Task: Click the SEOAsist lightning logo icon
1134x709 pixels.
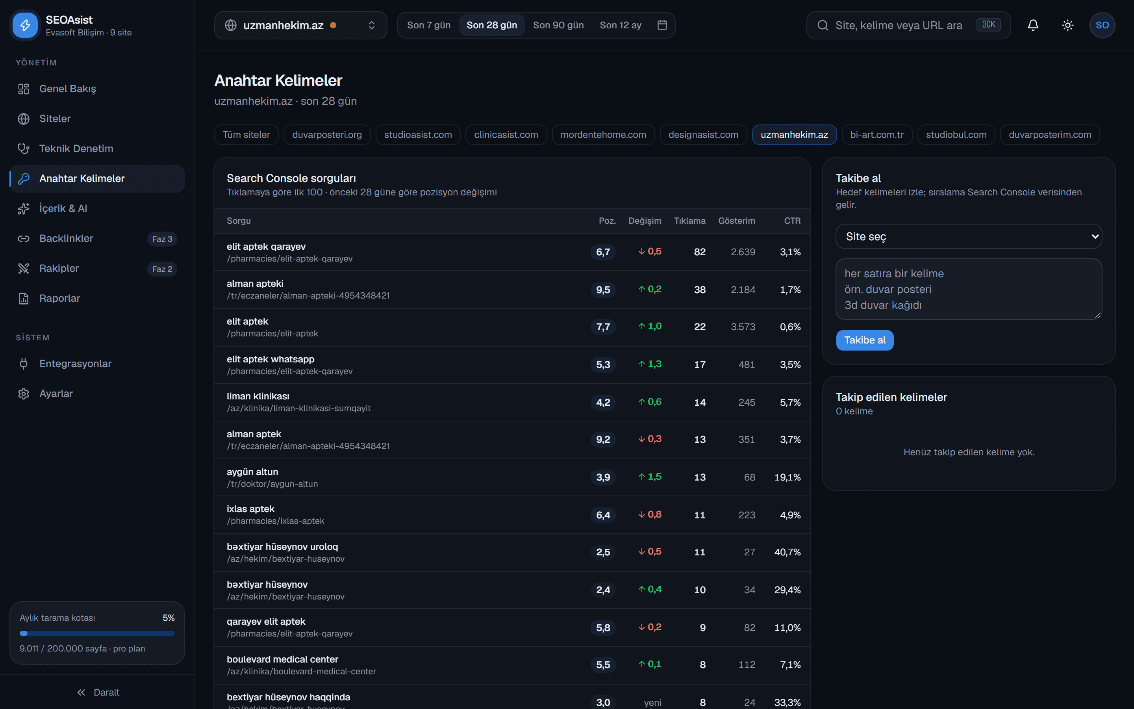Action: [25, 25]
